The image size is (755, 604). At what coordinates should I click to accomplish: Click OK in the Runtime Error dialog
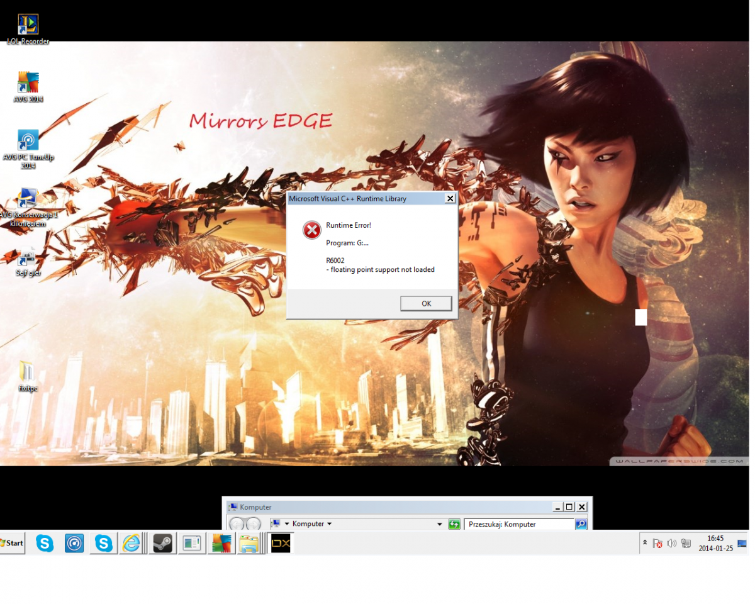point(426,303)
